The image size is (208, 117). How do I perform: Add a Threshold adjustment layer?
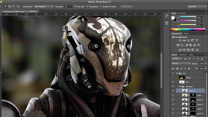point(188,50)
